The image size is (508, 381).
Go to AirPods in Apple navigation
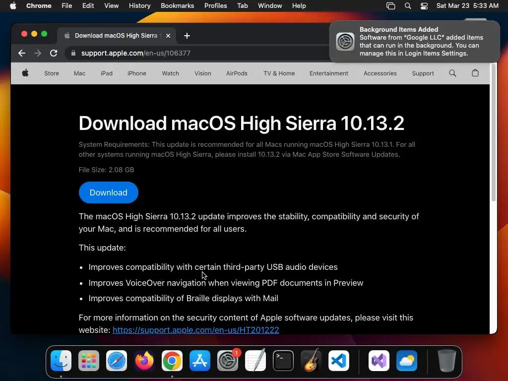[237, 73]
